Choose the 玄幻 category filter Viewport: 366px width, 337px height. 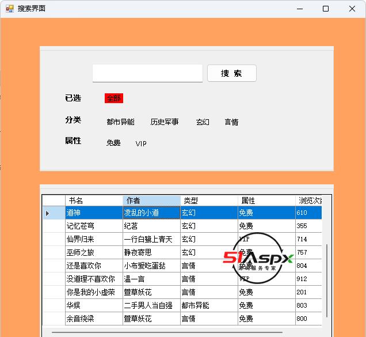click(203, 122)
